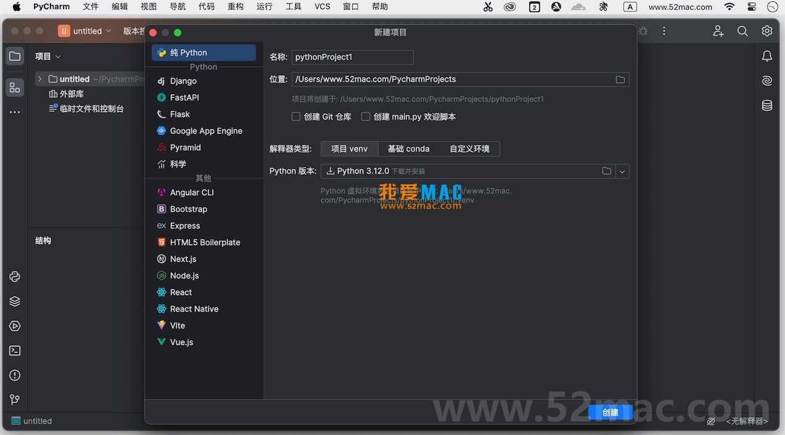Expand the untitled folder in project tree
This screenshot has width=785, height=435.
pyautogui.click(x=40, y=79)
